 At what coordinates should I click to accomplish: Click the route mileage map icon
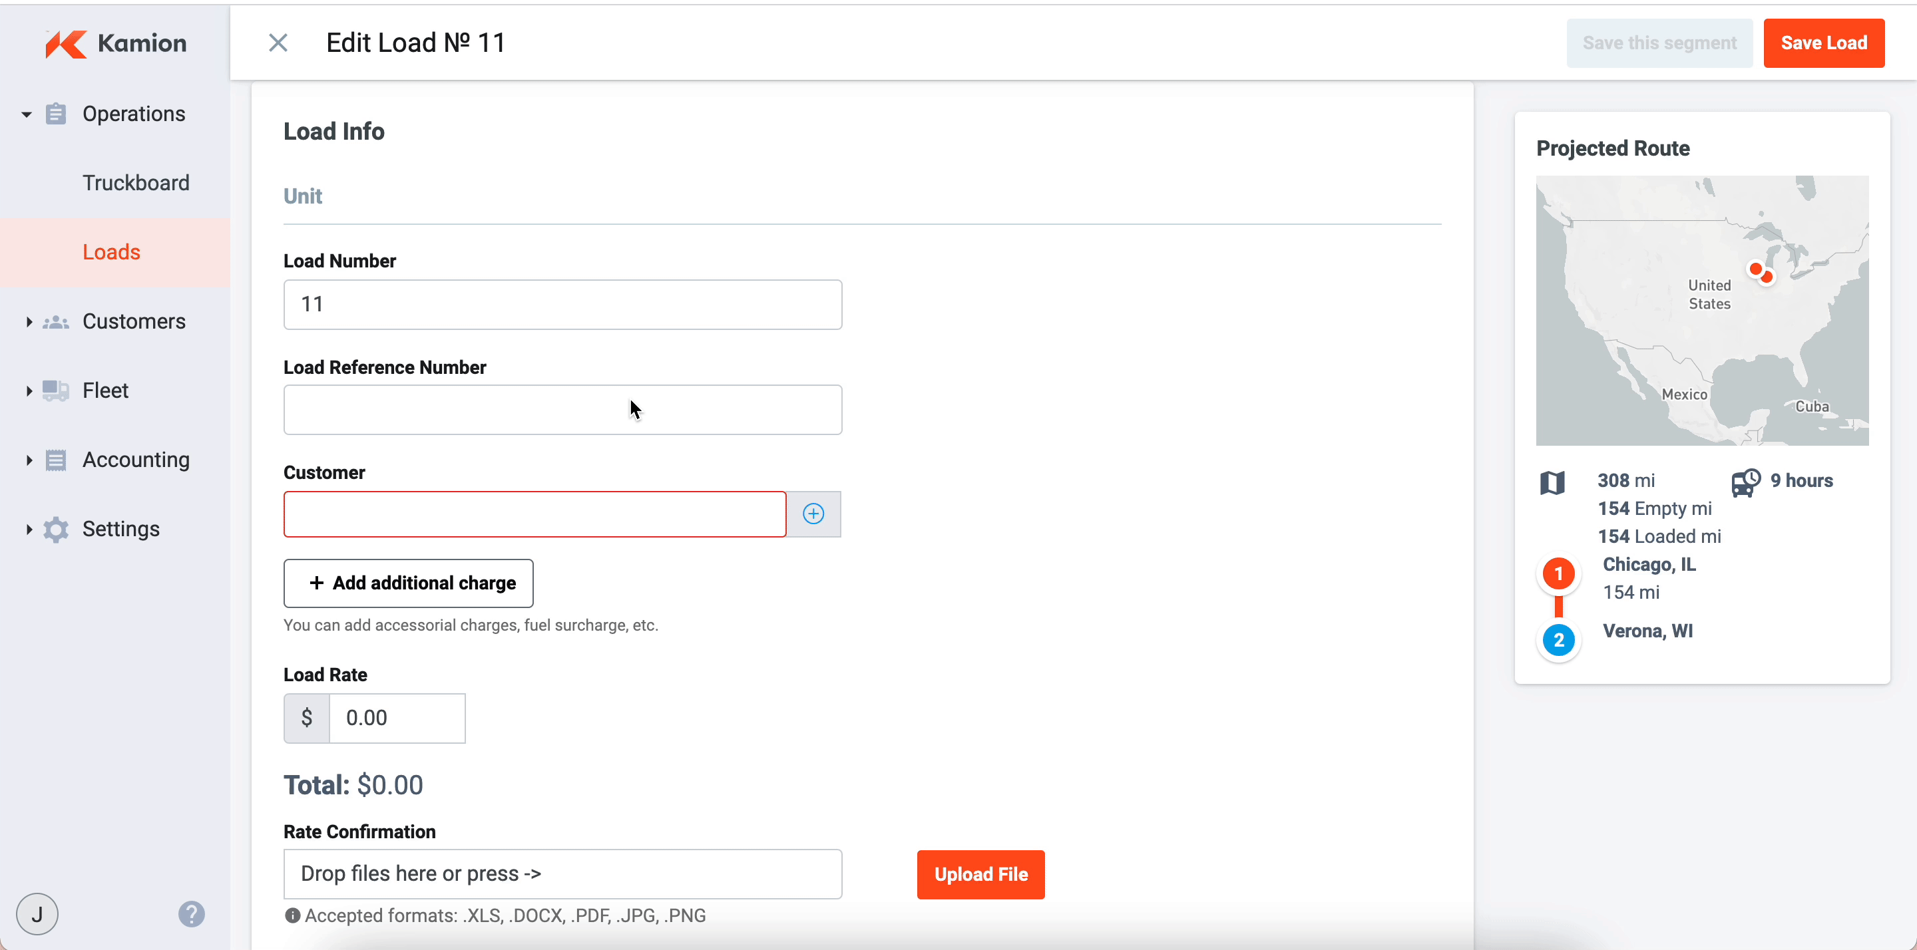(1552, 483)
